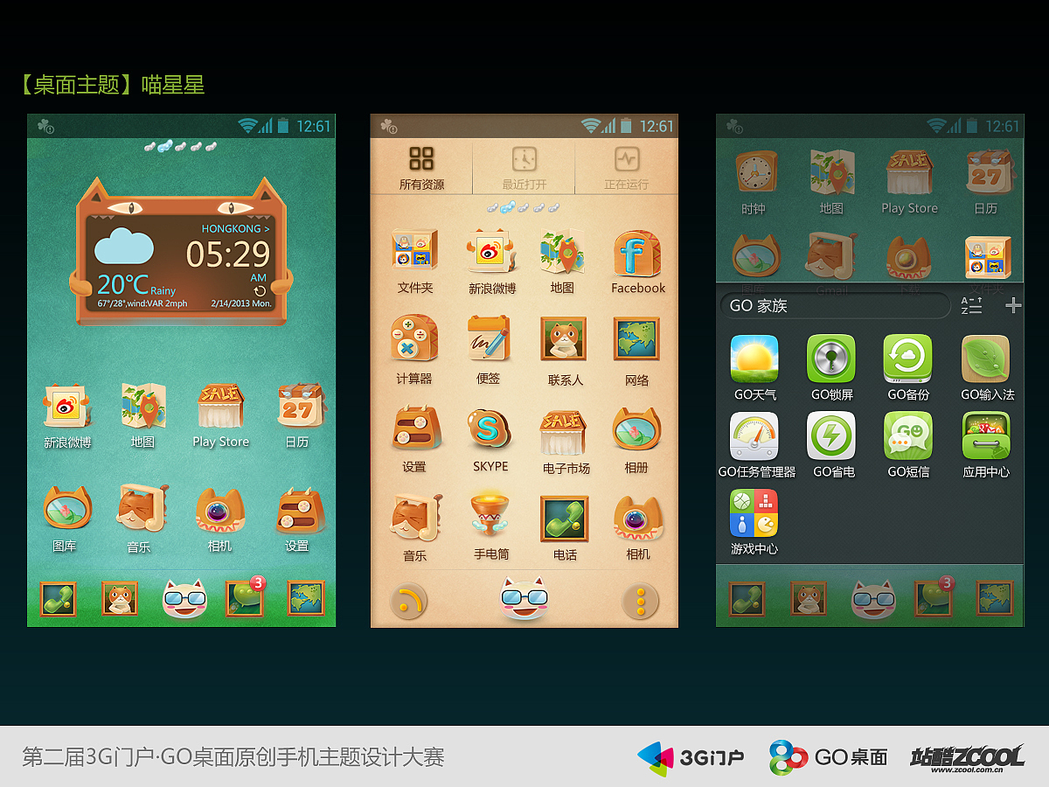1049x787 pixels.
Task: Open Play Store on the left home screen
Action: pyautogui.click(x=220, y=406)
